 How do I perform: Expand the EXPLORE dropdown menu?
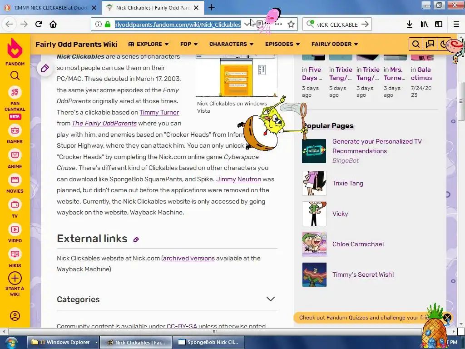[x=148, y=44]
